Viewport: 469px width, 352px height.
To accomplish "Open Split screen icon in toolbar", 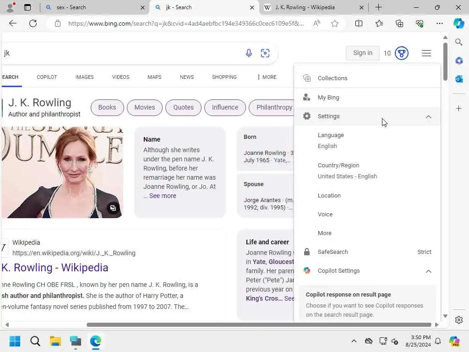I will tap(359, 23).
